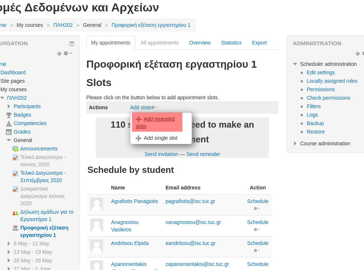Click the group choice icon for Δήλωση ομάδων

[x=15, y=213]
